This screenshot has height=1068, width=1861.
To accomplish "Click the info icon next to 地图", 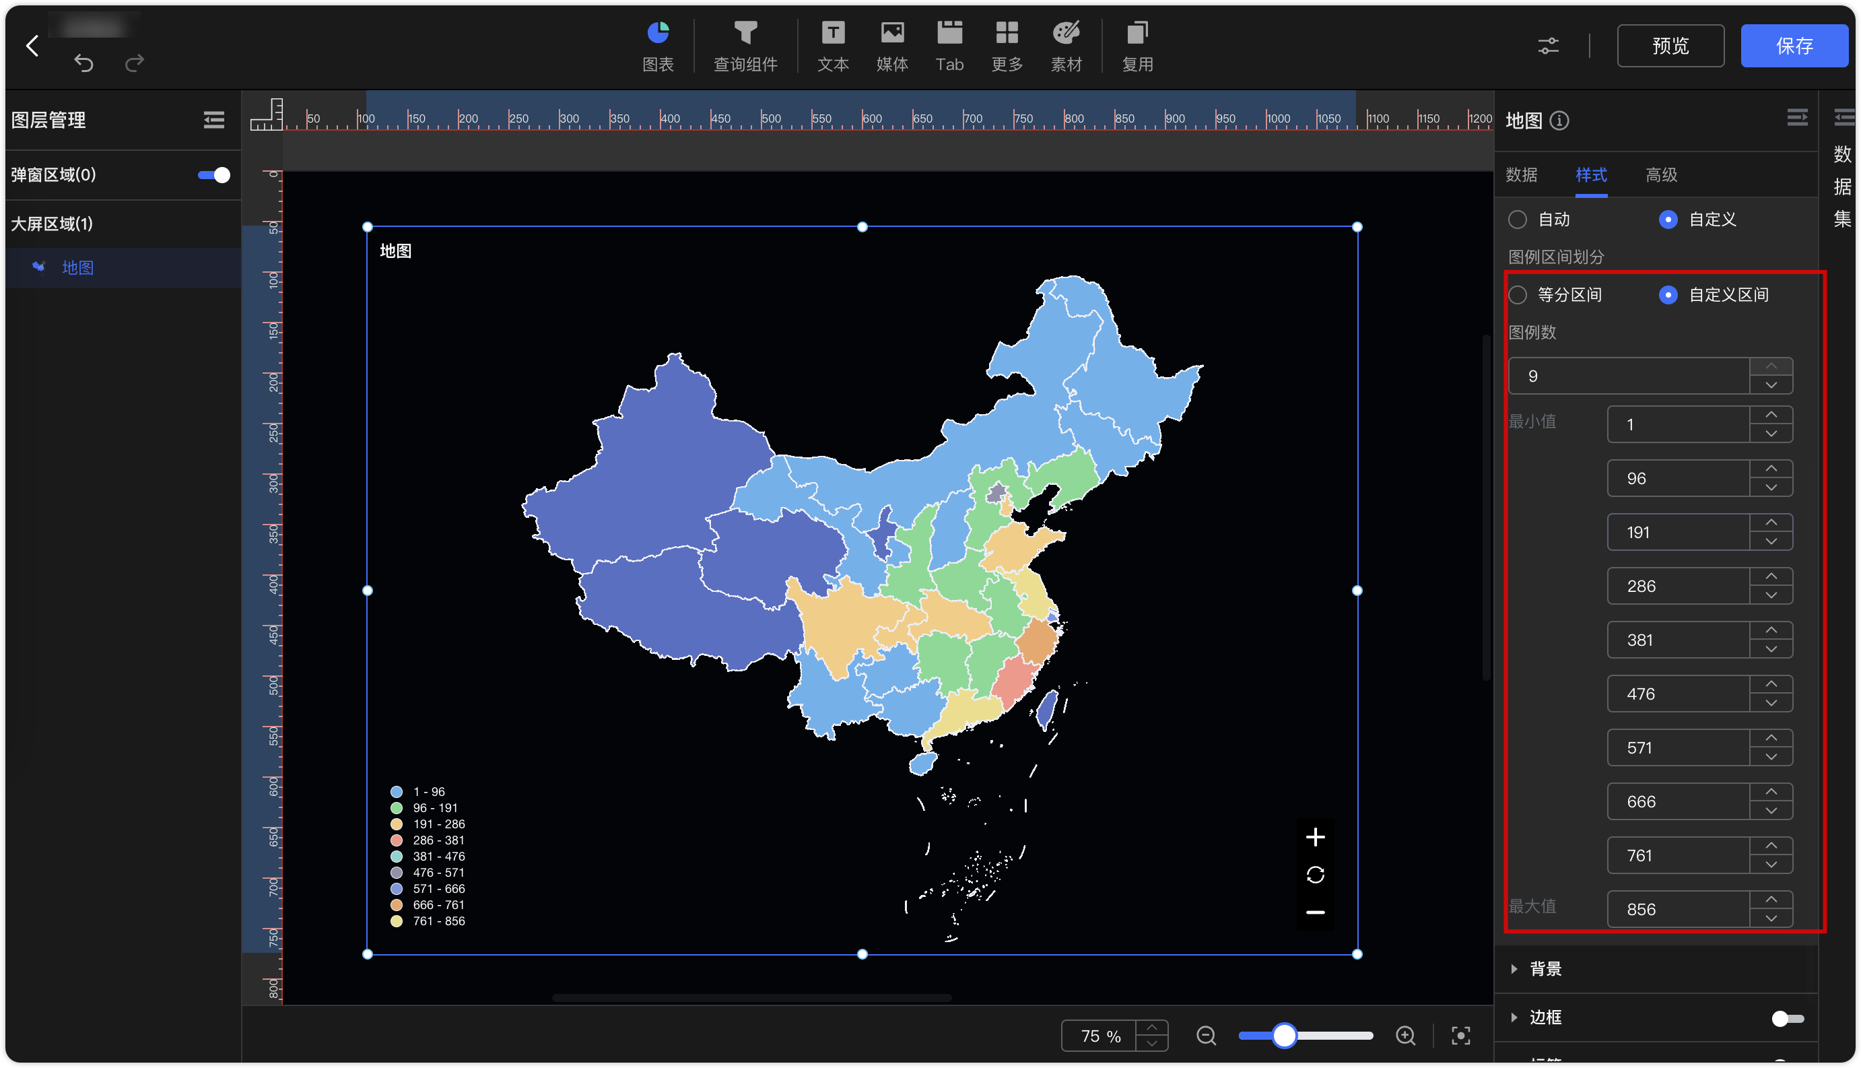I will click(x=1559, y=121).
